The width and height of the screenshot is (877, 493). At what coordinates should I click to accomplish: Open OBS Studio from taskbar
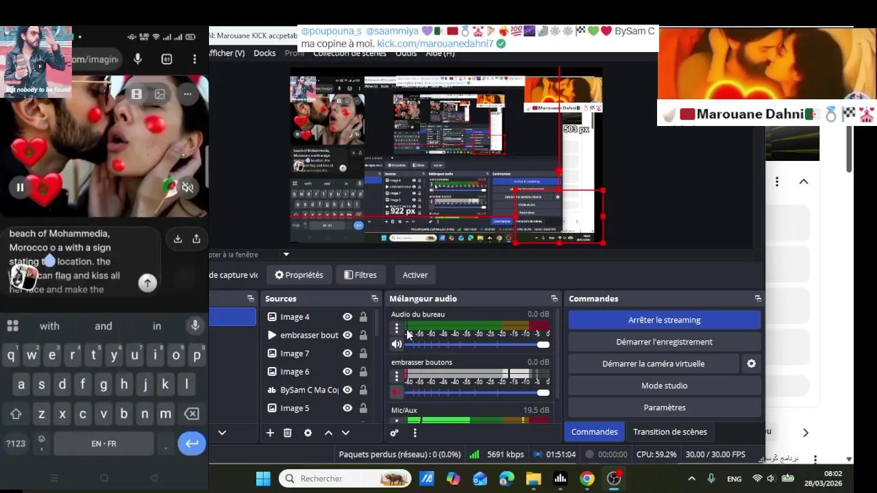click(x=614, y=479)
